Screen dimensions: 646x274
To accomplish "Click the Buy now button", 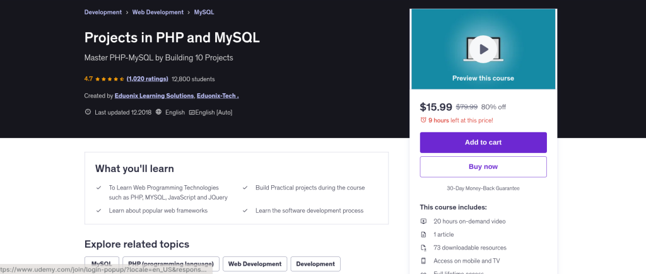I will coord(483,167).
